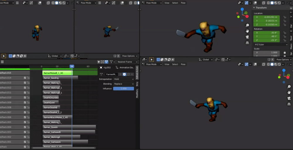Open the NLA editor hamburger menu
The width and height of the screenshot is (293, 150).
(x=2, y=62)
